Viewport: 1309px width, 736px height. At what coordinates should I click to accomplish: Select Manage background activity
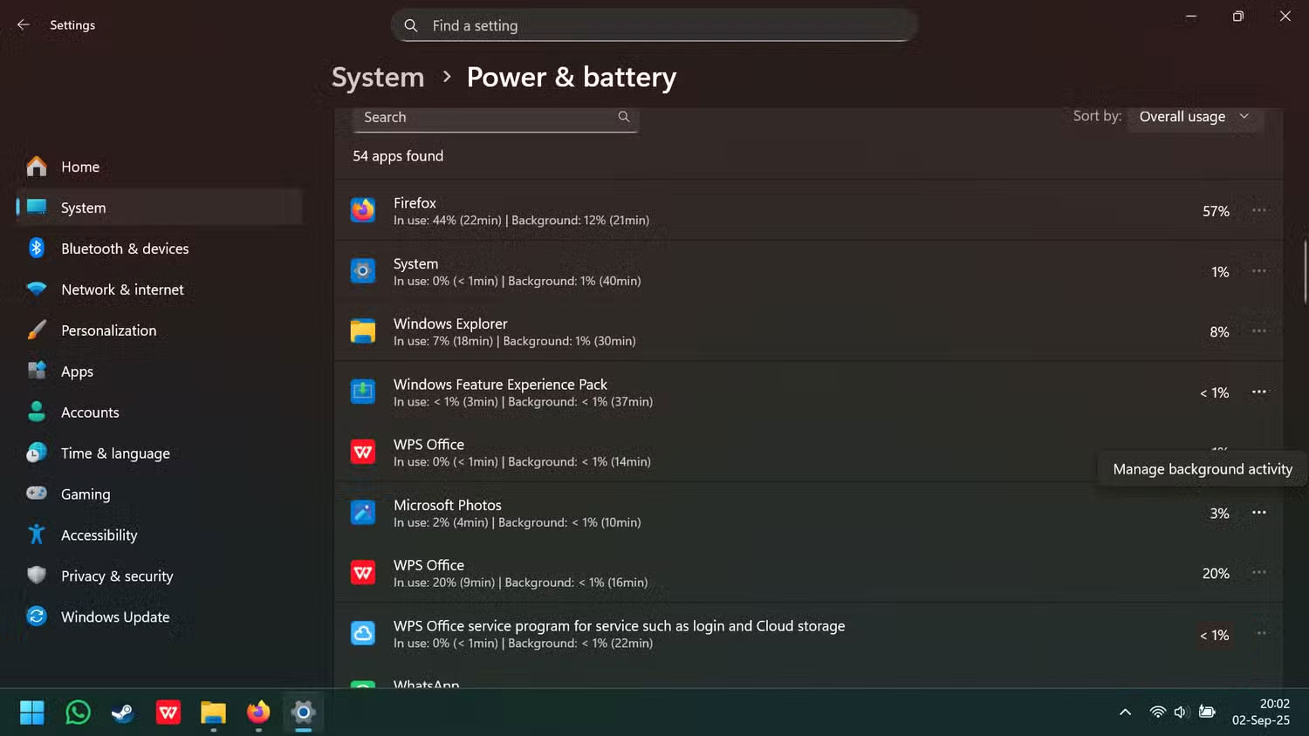[1201, 468]
